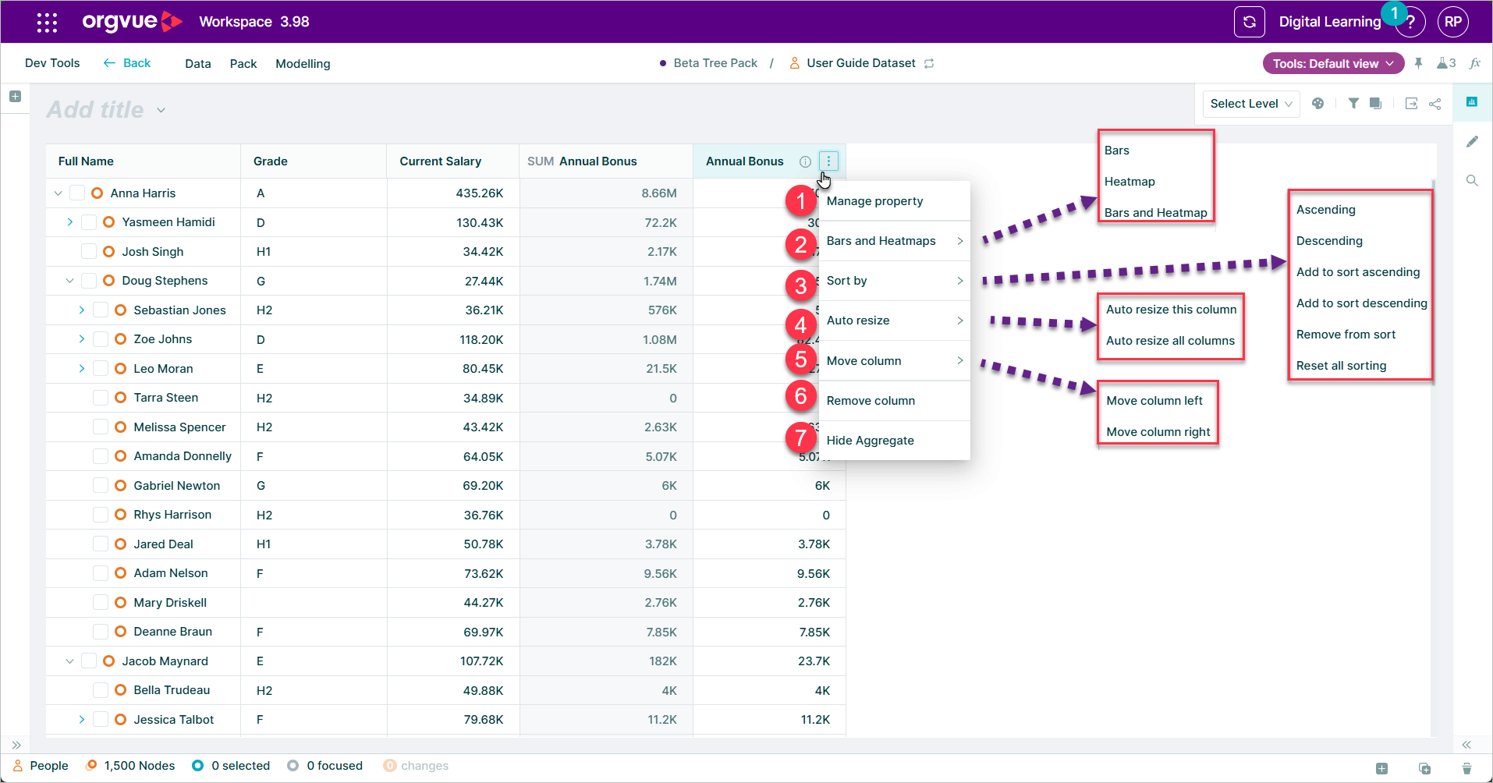1493x783 pixels.
Task: Open the formula fx icon
Action: [1474, 63]
